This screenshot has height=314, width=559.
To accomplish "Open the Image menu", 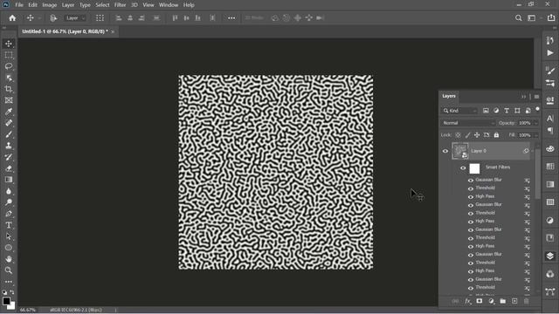I will pyautogui.click(x=50, y=5).
